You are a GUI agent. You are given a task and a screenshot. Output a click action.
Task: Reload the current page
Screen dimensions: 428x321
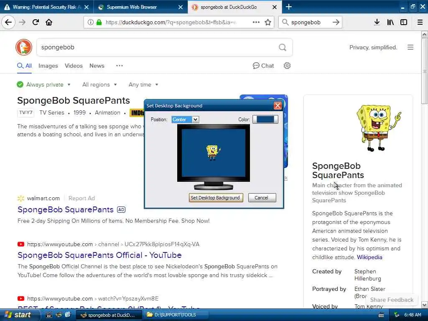point(36,22)
